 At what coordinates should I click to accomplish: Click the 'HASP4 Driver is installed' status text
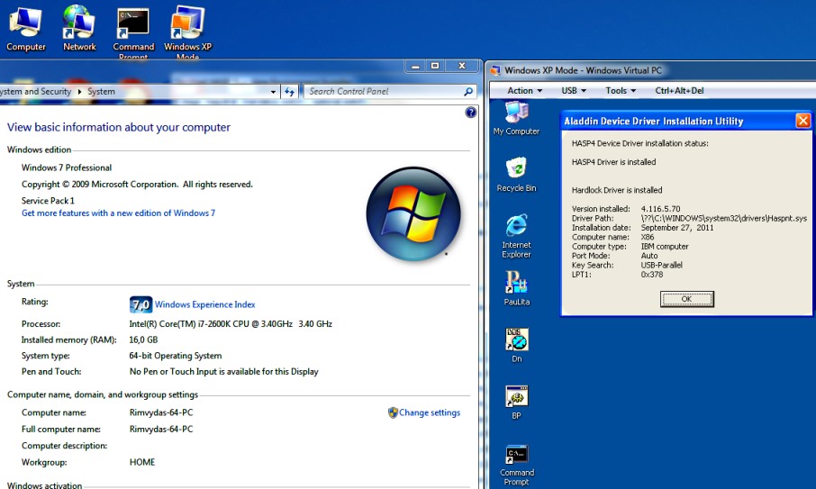pos(613,162)
